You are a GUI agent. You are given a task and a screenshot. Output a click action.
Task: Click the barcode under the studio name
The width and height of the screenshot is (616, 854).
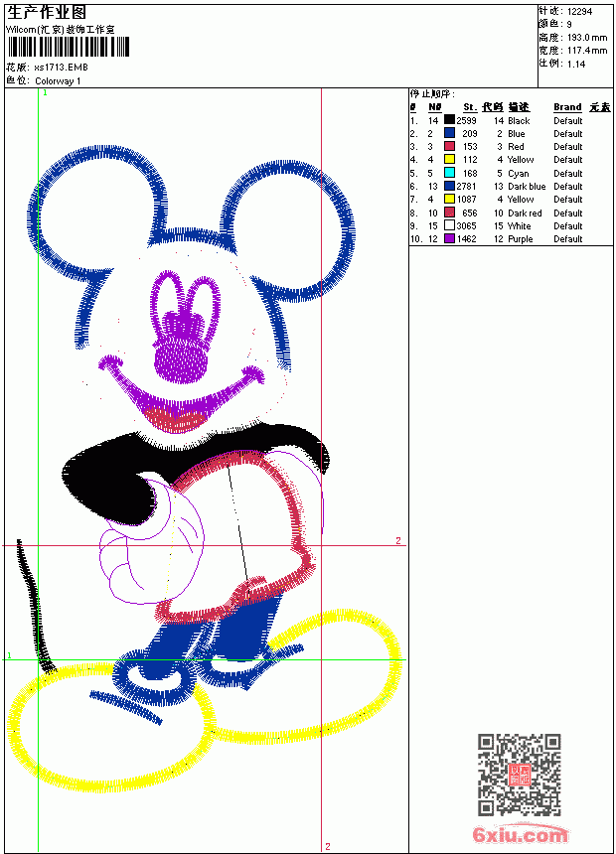point(69,48)
